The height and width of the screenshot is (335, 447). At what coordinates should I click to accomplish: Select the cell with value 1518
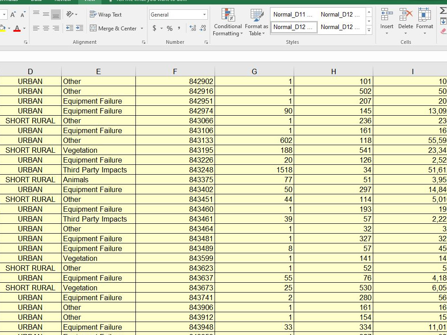click(x=254, y=170)
